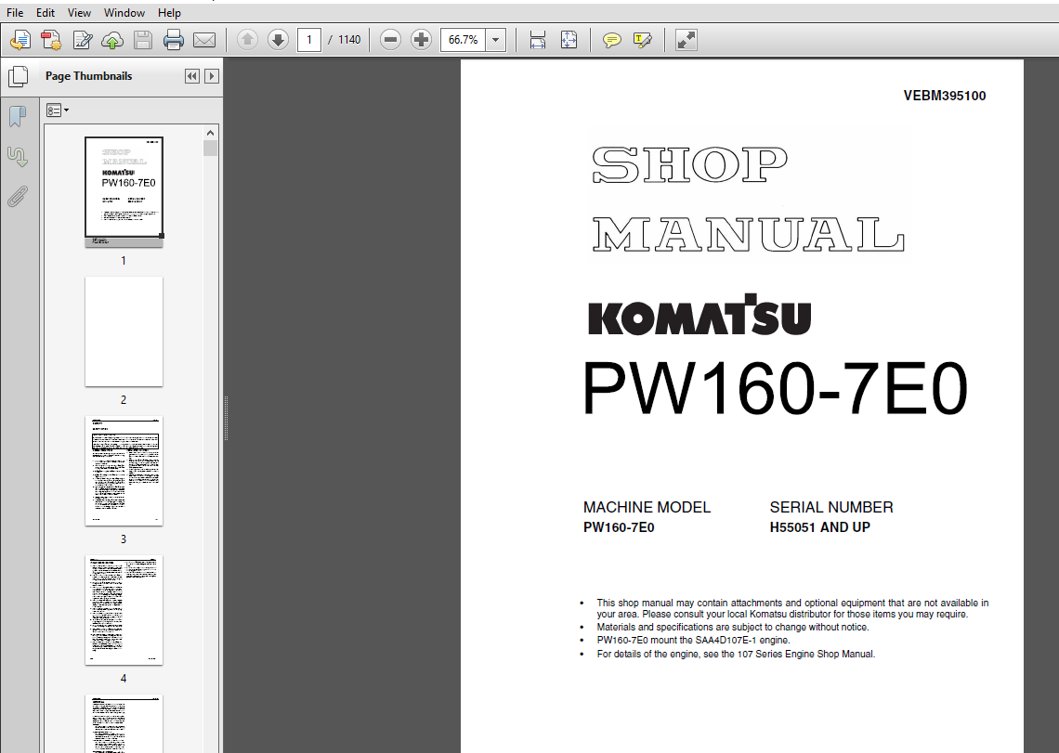Click the read mode expand icon
Screen dimensions: 1059x753
point(686,40)
